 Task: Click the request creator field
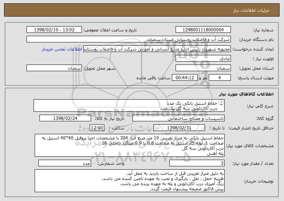[157, 49]
